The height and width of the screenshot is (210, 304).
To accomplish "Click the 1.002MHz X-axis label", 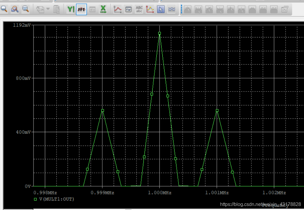I will click(x=274, y=192).
